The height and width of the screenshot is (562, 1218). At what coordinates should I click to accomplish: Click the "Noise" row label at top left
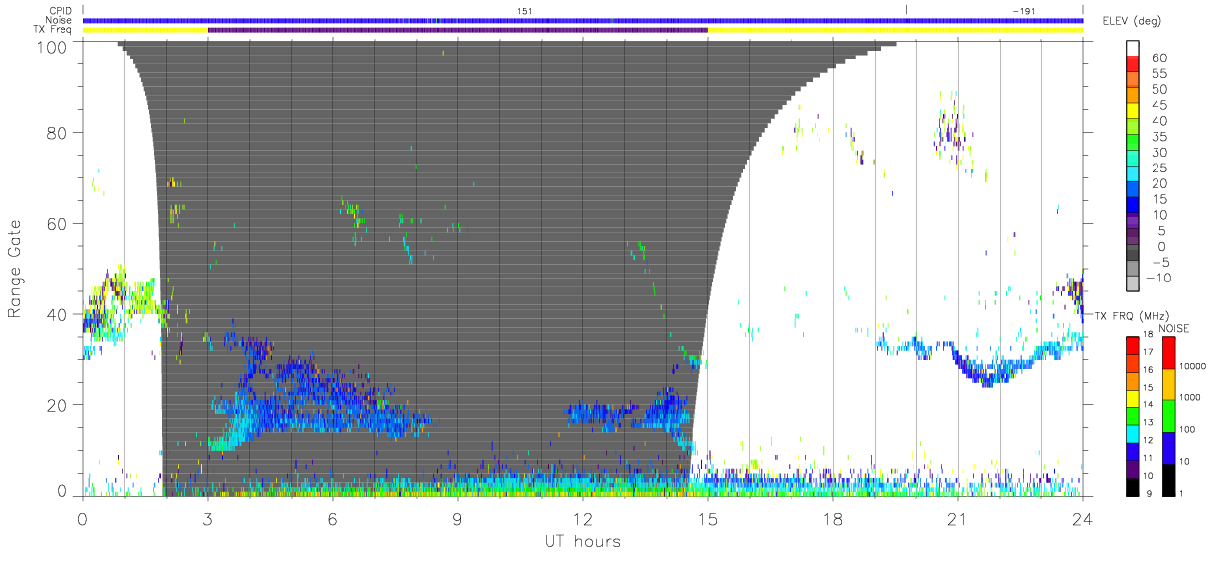pos(58,20)
